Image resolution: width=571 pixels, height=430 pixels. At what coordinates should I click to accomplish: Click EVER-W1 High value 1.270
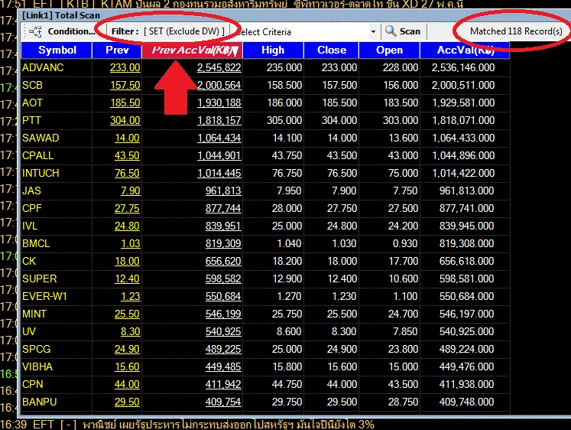(x=289, y=296)
